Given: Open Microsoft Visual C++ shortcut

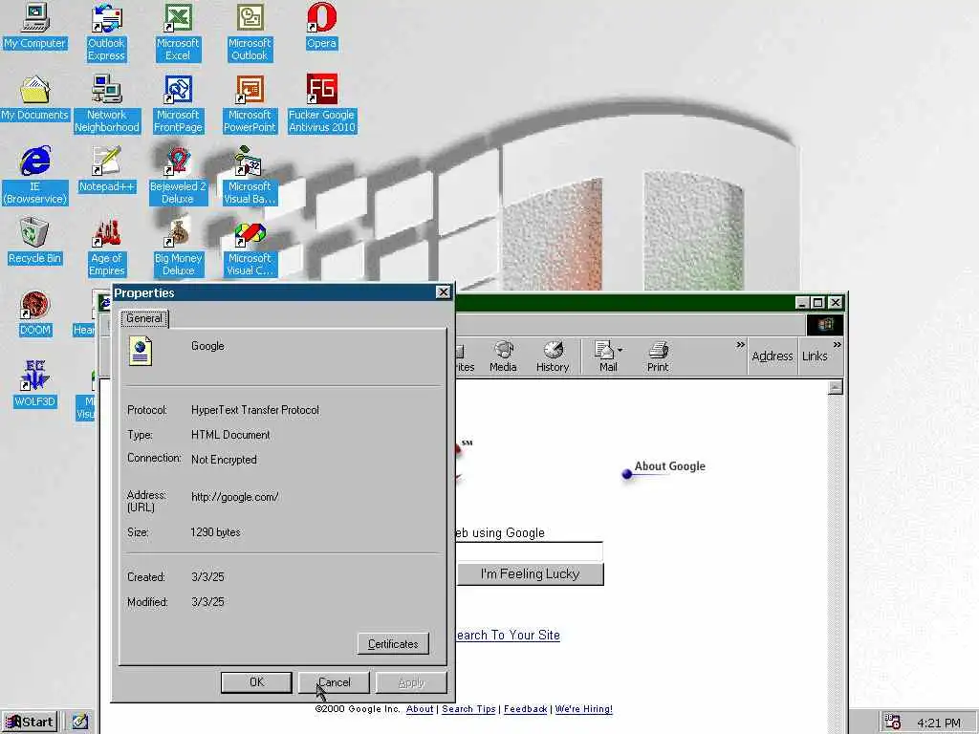Looking at the screenshot, I should (250, 248).
